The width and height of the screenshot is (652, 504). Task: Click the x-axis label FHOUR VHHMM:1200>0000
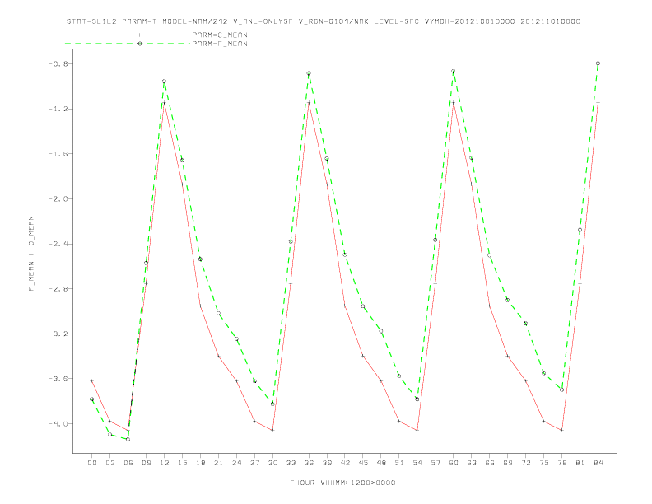(342, 483)
